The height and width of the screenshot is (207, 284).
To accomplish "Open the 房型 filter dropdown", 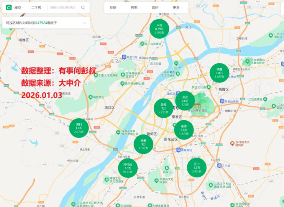I will (x=135, y=7).
